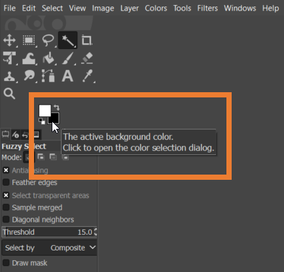The image size is (284, 272).
Task: Select the Rectangle Select tool
Action: (29, 41)
